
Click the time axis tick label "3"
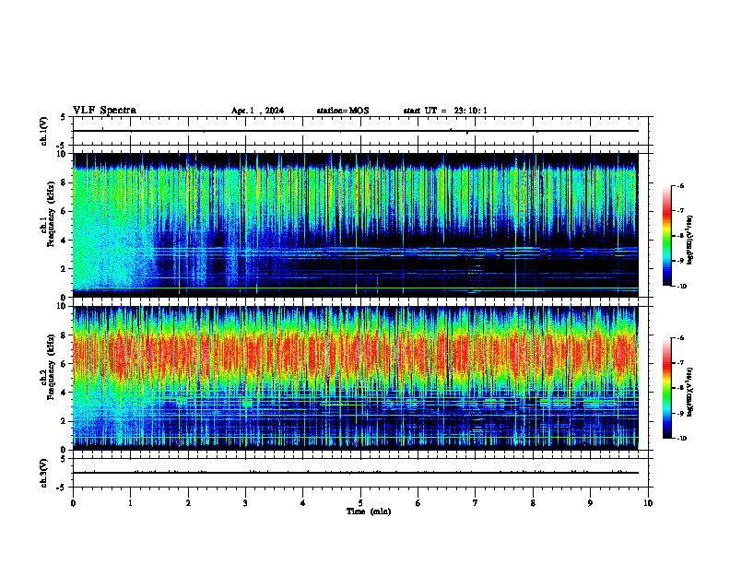coord(246,503)
